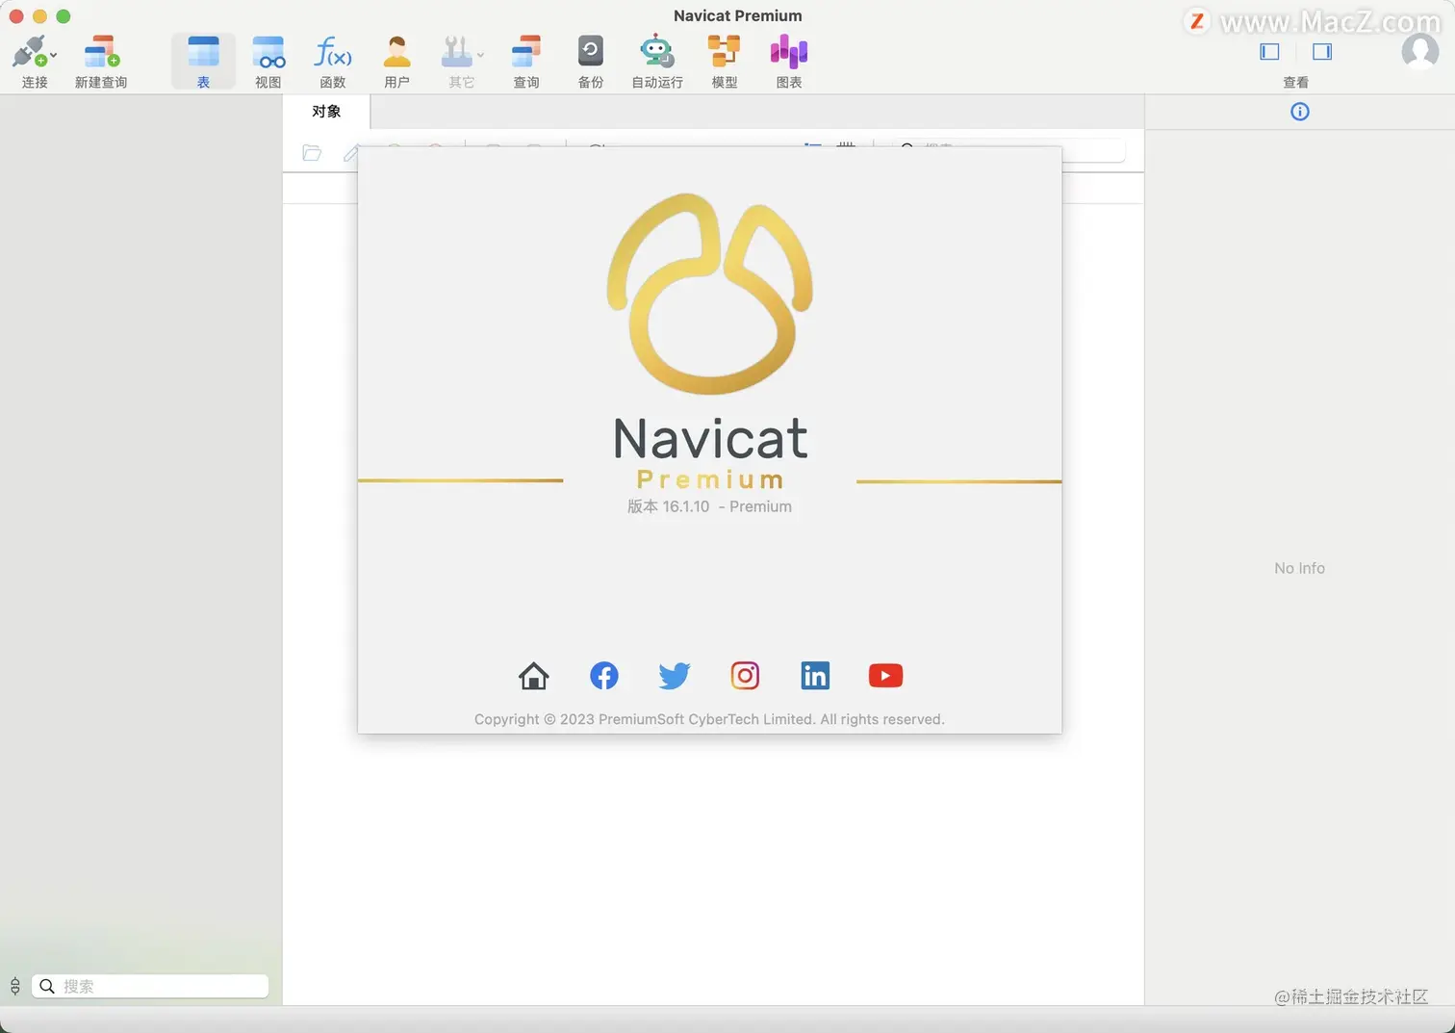Select the 表 (Table) toolbar icon
The width and height of the screenshot is (1455, 1033).
coord(203,51)
